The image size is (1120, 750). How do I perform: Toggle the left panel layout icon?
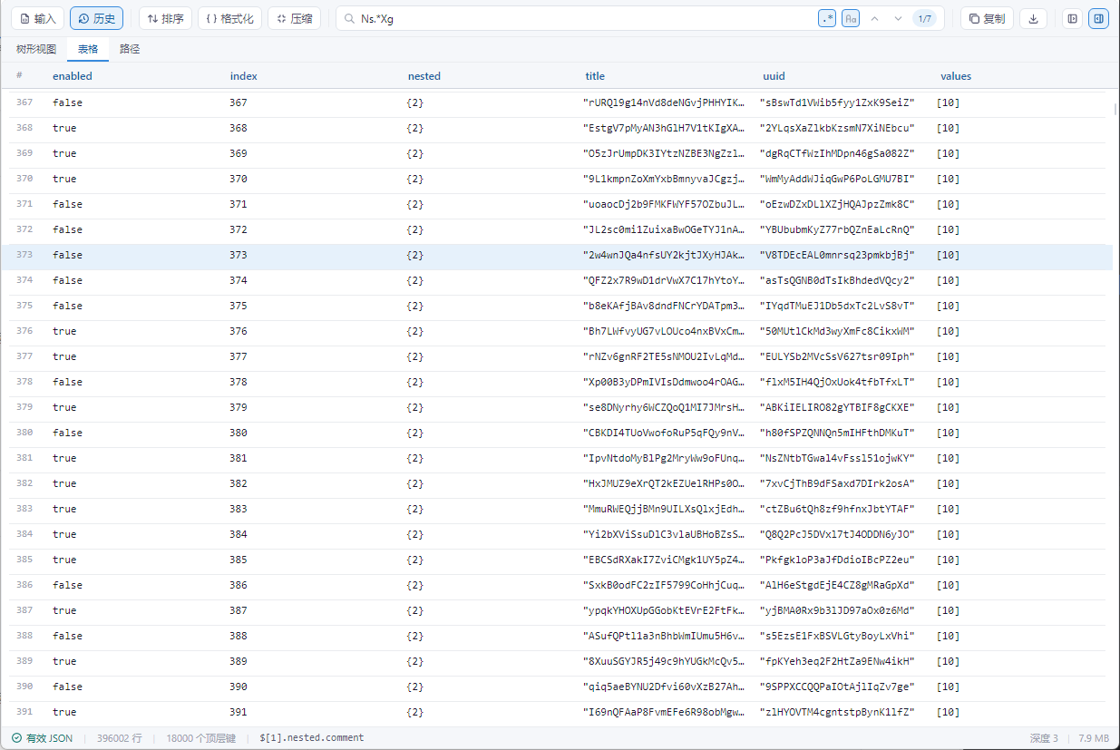pos(1072,18)
